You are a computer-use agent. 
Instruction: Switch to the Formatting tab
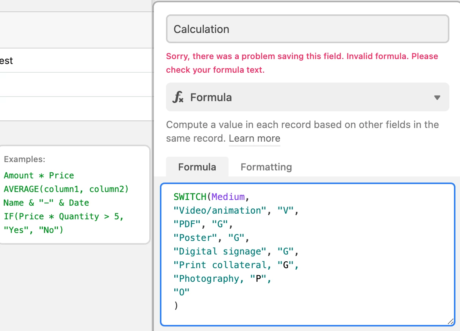(x=266, y=167)
